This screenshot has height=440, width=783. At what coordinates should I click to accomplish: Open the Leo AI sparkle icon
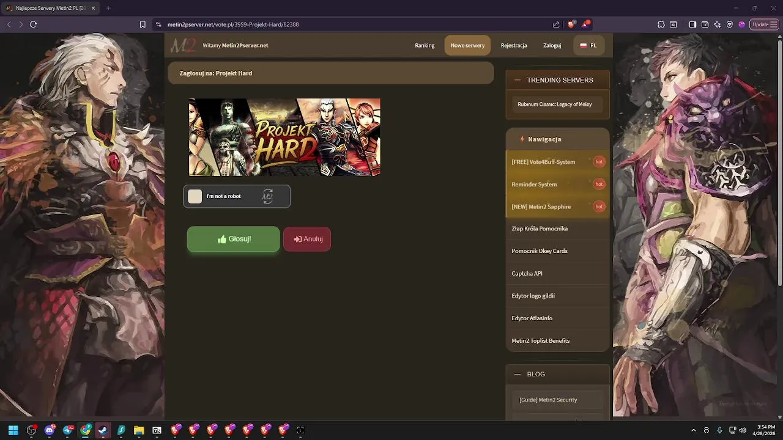point(717,24)
